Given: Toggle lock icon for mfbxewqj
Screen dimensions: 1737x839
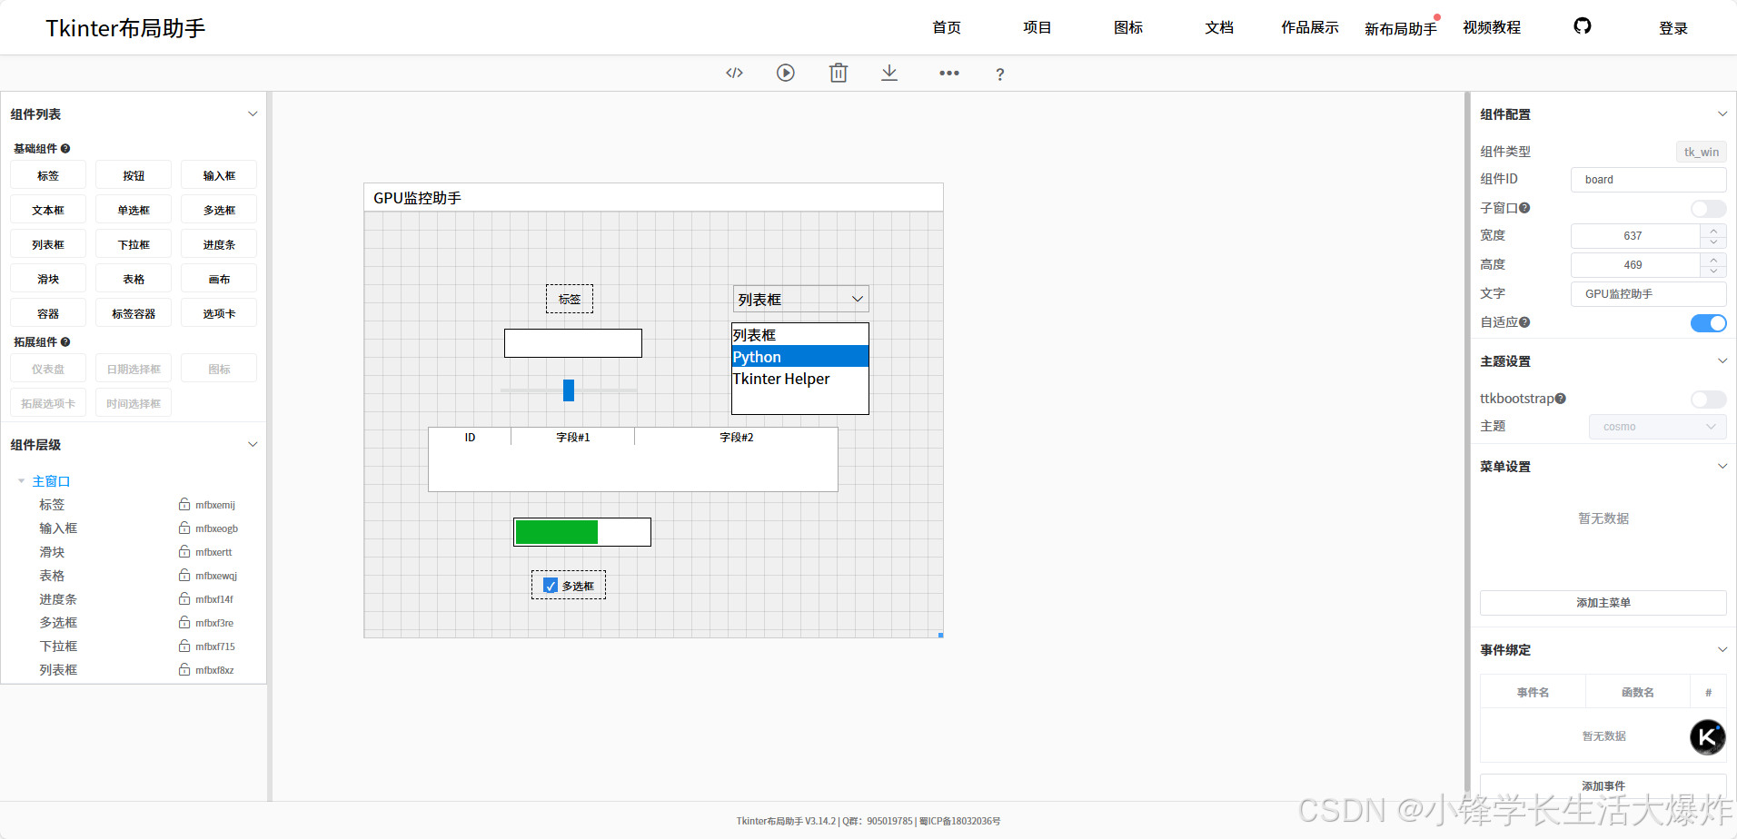Looking at the screenshot, I should click(x=184, y=575).
